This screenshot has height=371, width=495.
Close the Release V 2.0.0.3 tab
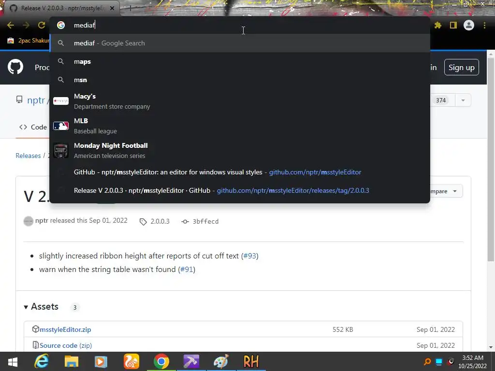pyautogui.click(x=112, y=8)
